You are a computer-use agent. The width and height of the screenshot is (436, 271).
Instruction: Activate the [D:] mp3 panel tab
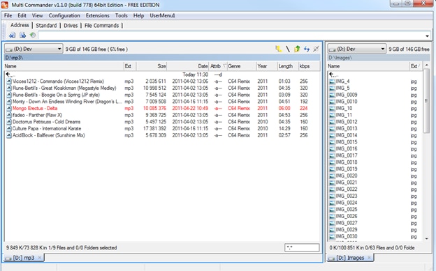23,258
